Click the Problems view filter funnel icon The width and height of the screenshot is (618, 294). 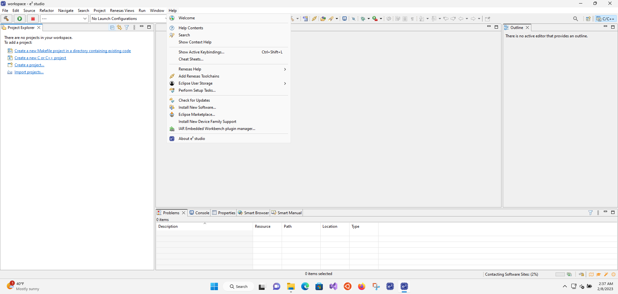(591, 213)
